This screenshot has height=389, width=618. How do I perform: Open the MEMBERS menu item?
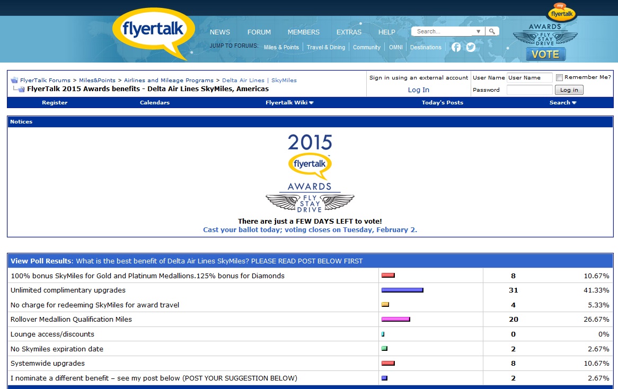(x=303, y=32)
